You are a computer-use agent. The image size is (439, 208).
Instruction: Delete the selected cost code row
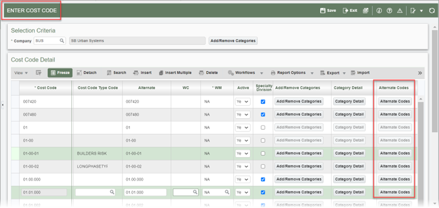pos(208,73)
